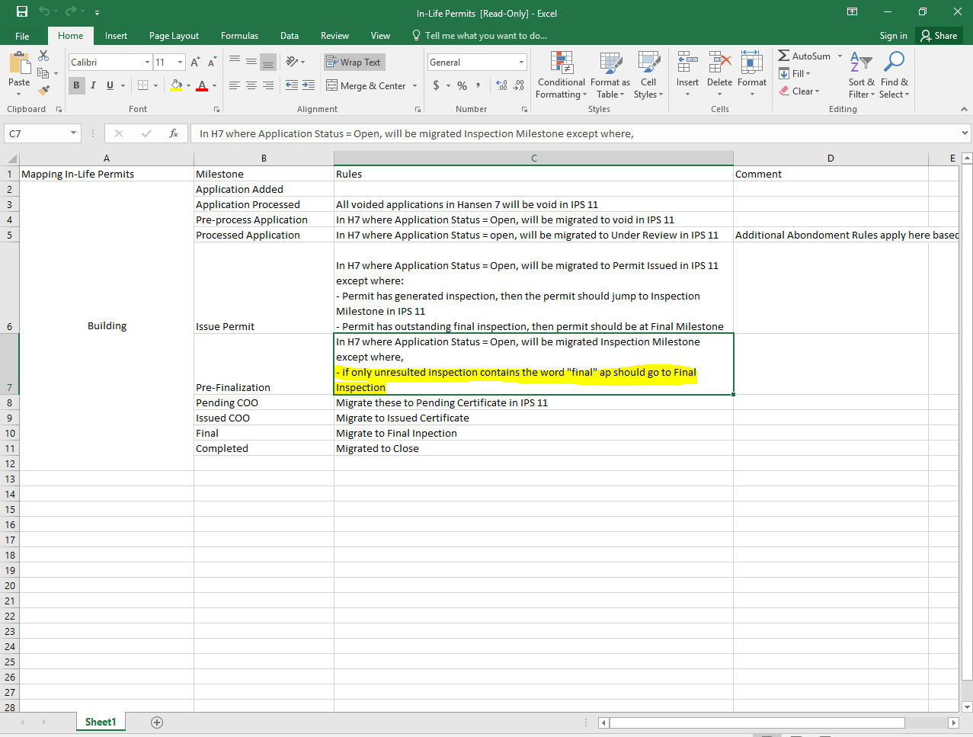
Task: Open the font name Calibri dropdown
Action: (147, 62)
